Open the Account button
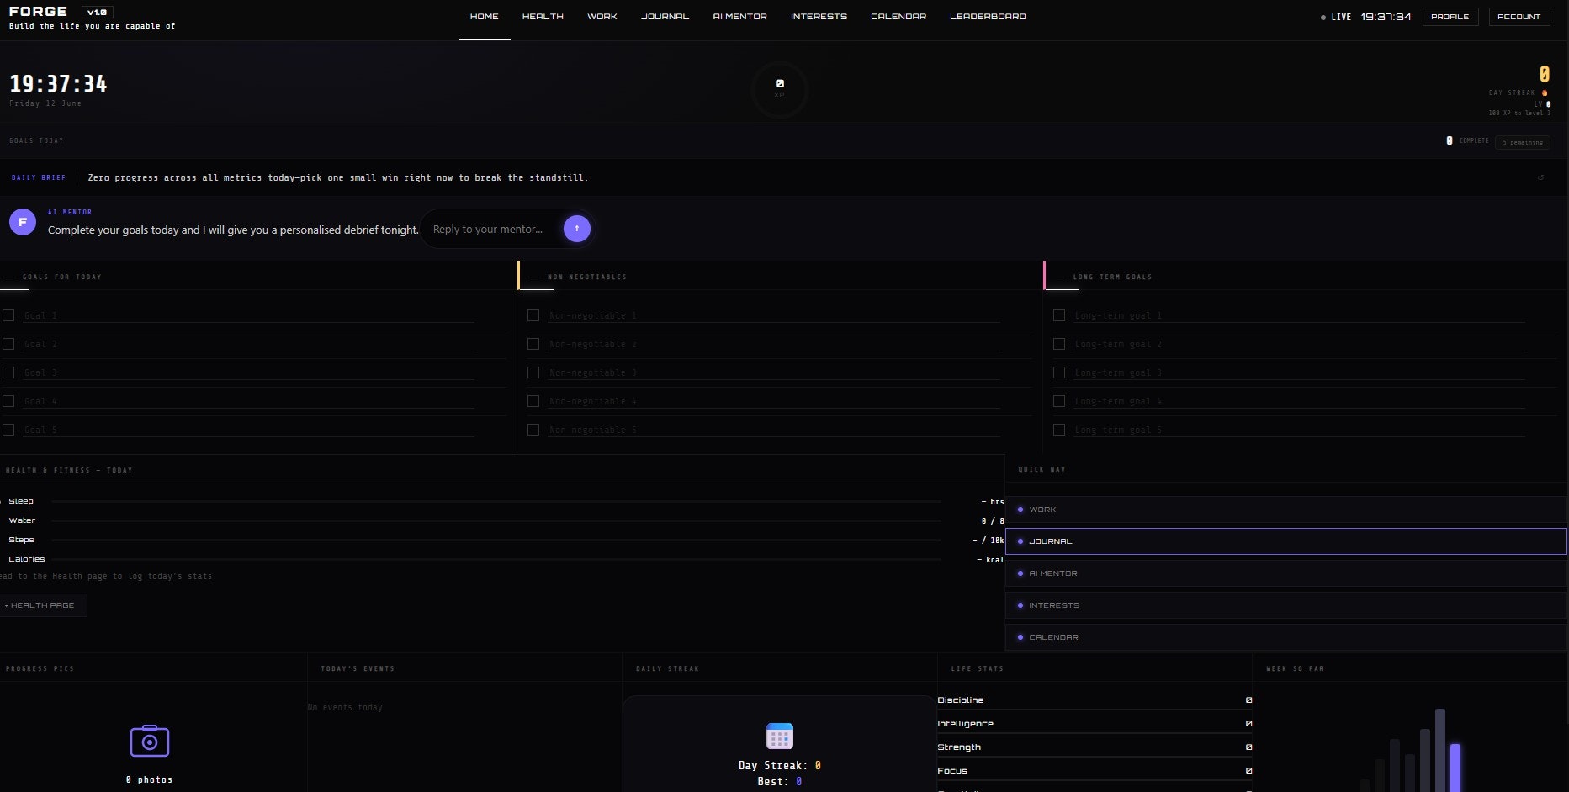The height and width of the screenshot is (792, 1569). coord(1519,17)
